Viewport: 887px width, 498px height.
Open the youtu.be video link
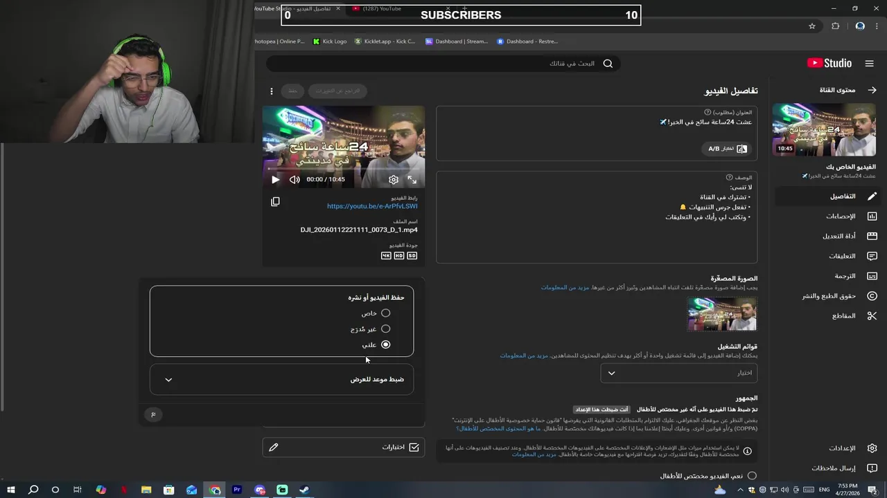coord(372,206)
